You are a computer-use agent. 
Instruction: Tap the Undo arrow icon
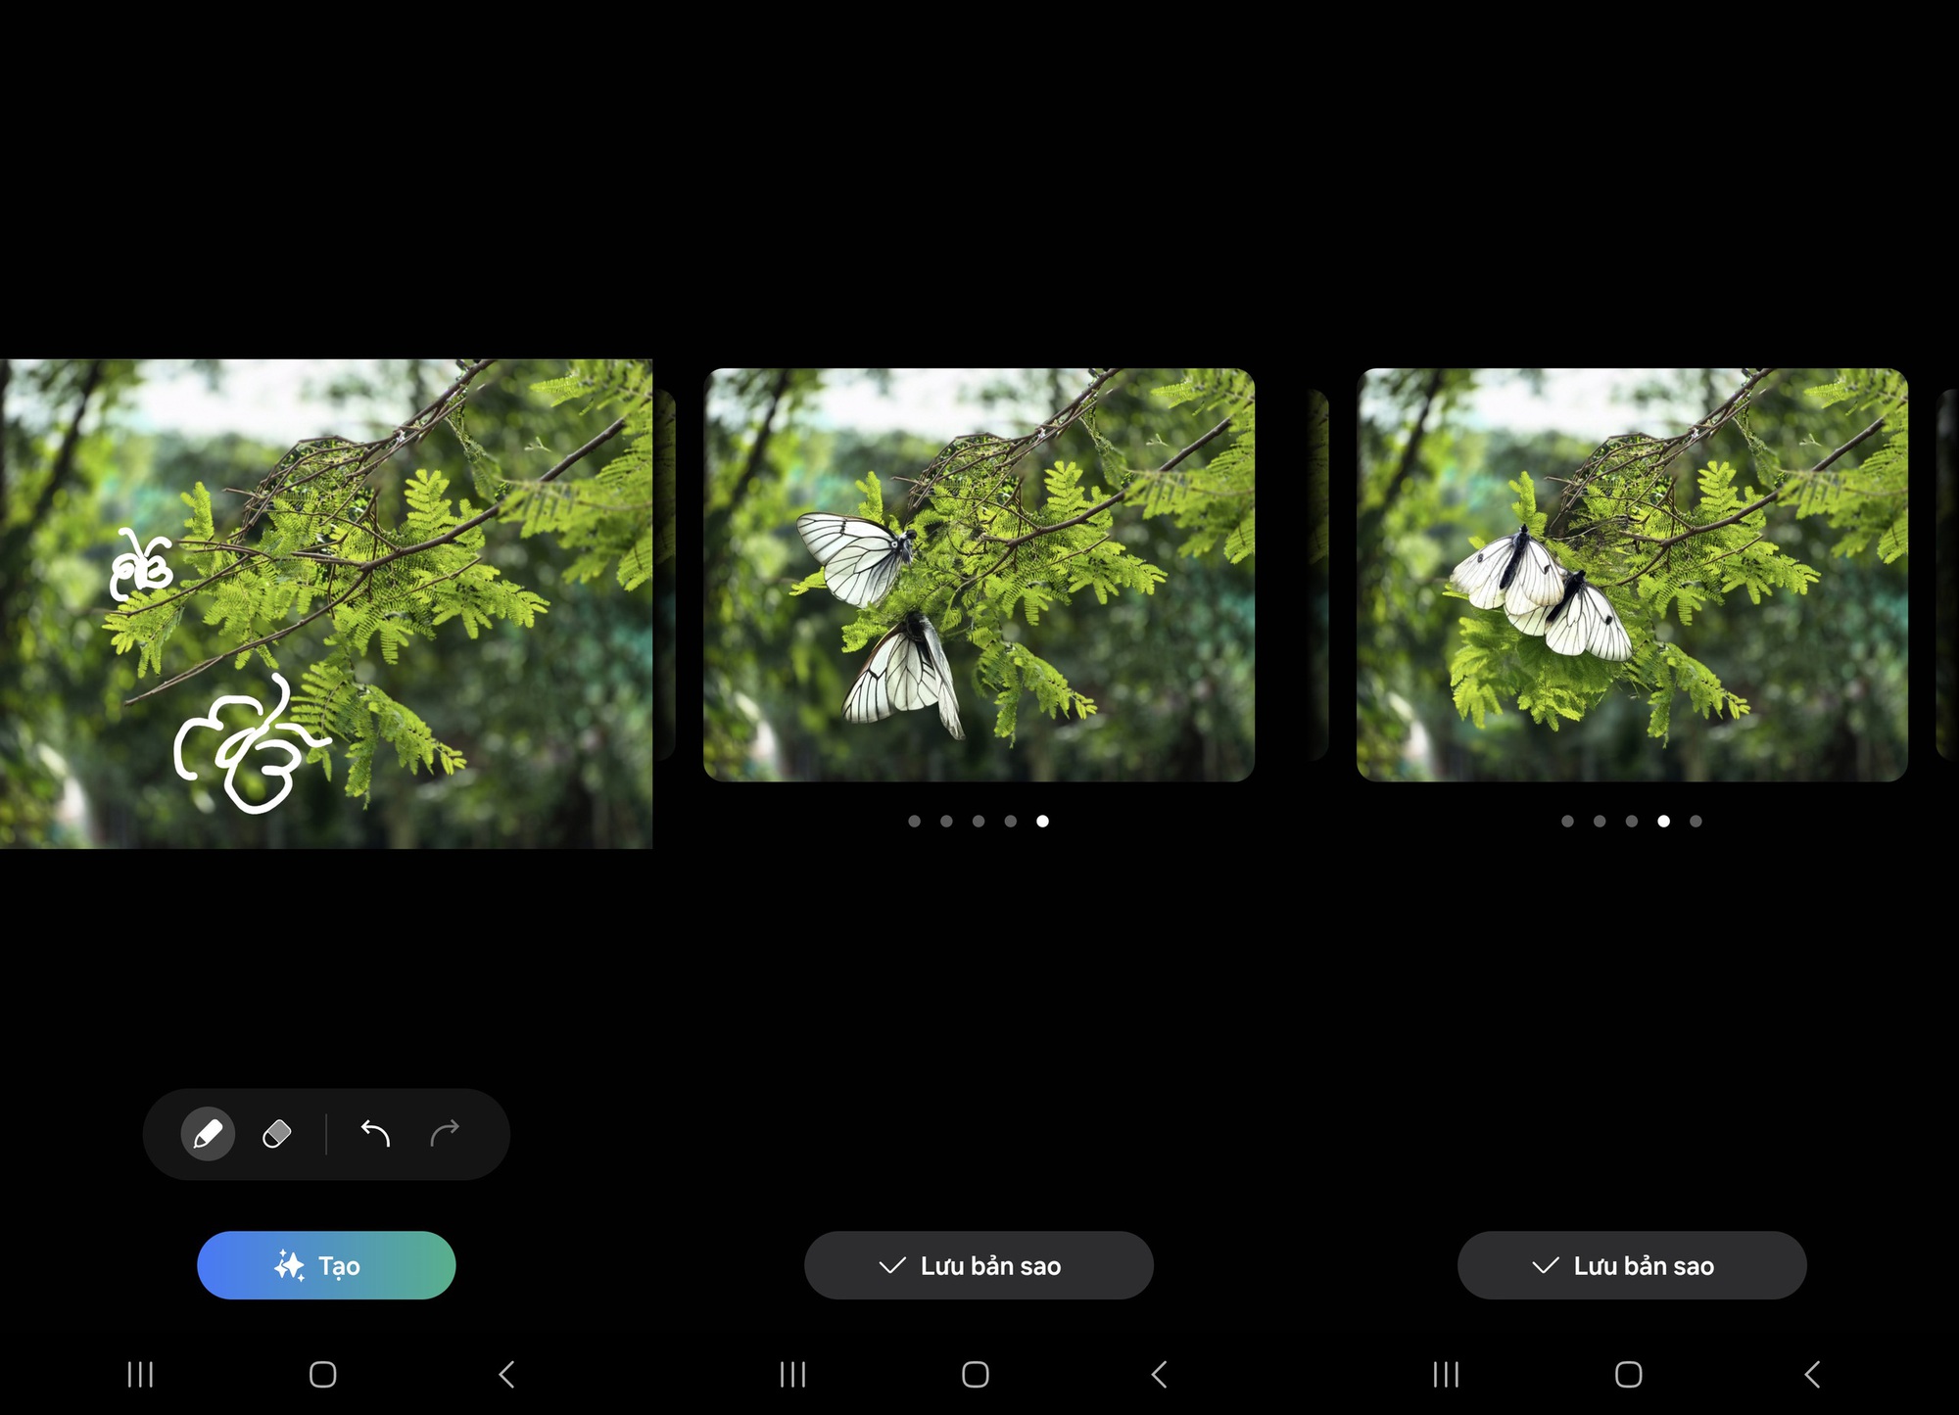click(376, 1132)
